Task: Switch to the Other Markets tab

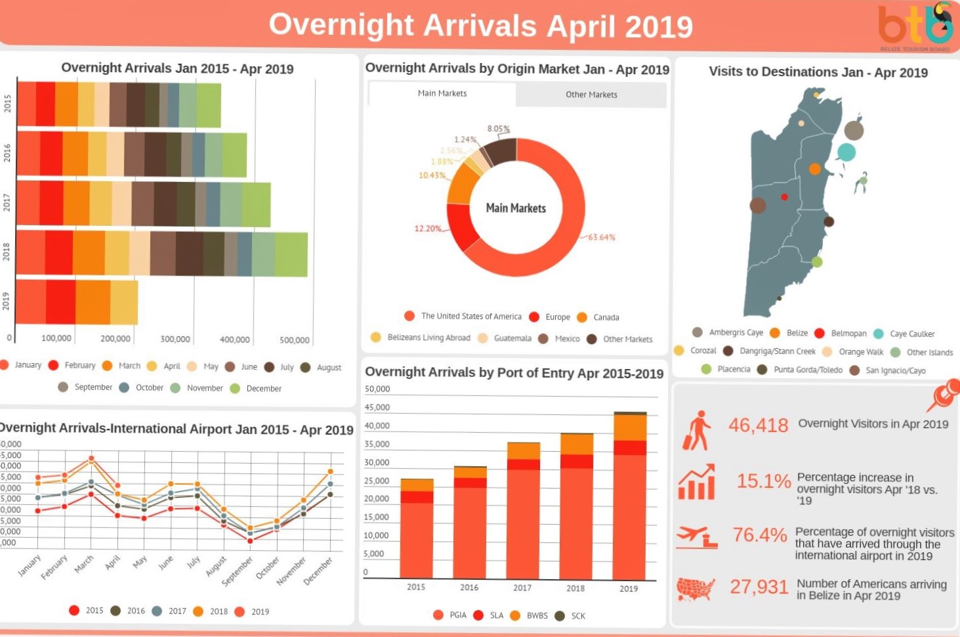Action: [x=591, y=95]
